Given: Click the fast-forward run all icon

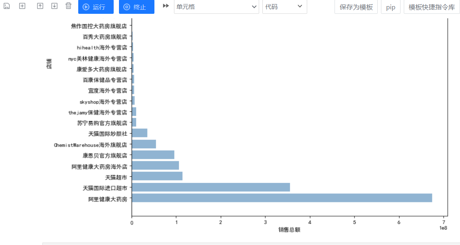Looking at the screenshot, I should point(166,6).
